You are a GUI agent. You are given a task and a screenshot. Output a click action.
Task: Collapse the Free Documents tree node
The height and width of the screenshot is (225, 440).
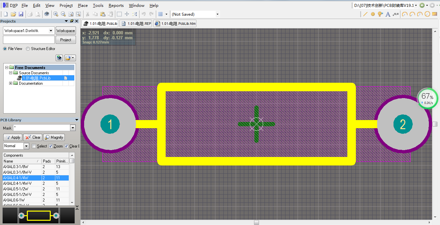click(7, 68)
